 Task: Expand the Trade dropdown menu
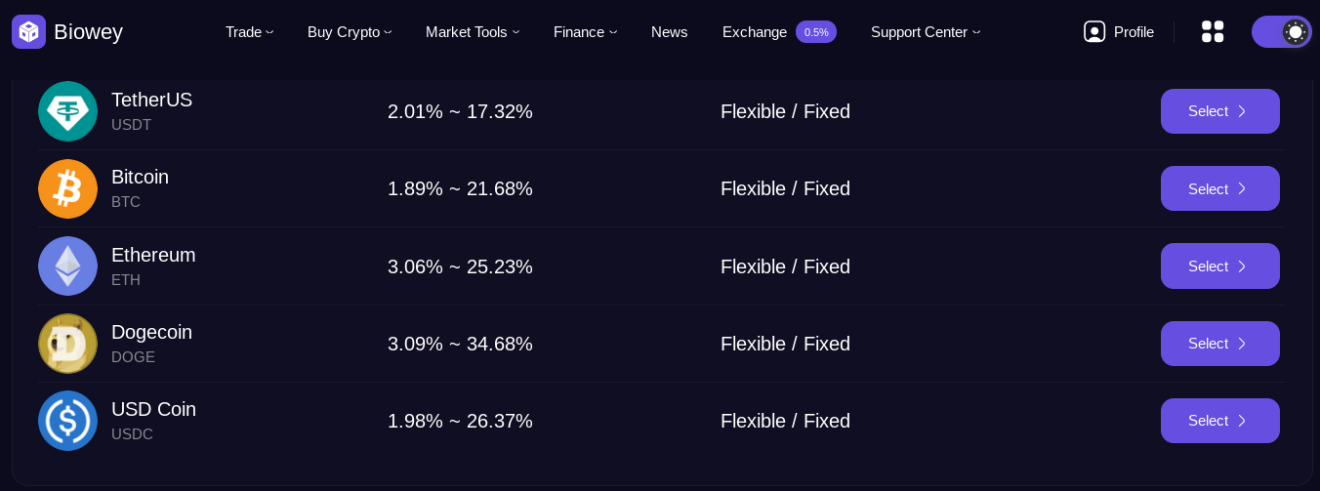click(249, 32)
